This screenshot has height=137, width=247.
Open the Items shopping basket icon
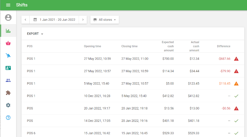coord(8,43)
